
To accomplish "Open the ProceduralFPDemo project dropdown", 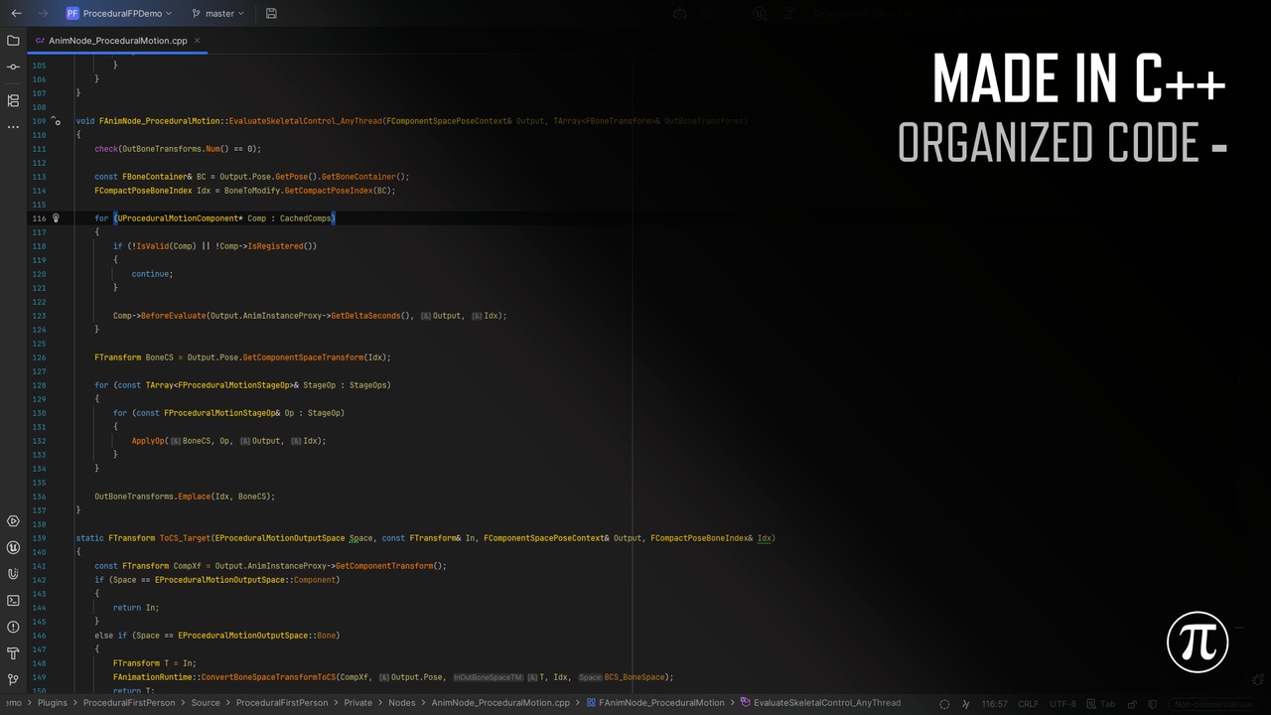I will 119,13.
